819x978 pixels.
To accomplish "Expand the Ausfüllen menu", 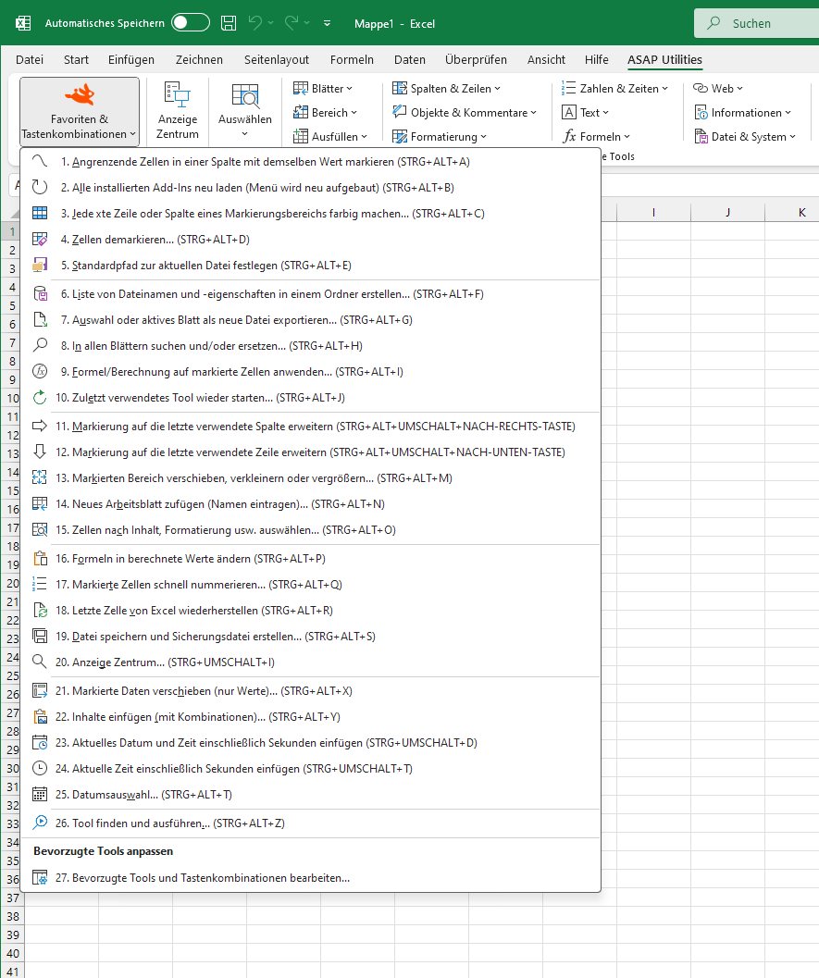I will point(330,136).
